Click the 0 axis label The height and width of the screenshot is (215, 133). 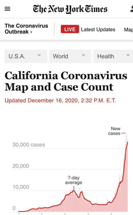(x=14, y=208)
